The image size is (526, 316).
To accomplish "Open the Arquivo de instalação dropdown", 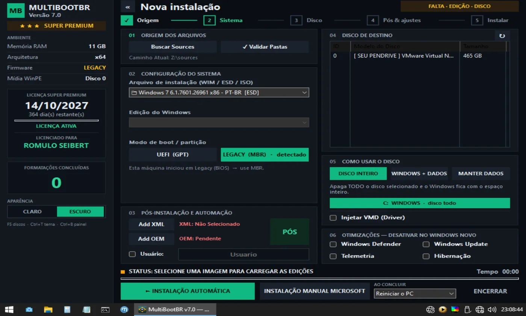I will click(x=219, y=92).
